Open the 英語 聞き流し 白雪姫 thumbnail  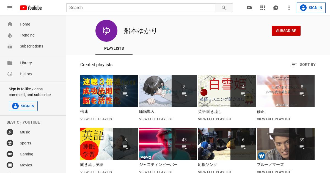click(x=227, y=91)
